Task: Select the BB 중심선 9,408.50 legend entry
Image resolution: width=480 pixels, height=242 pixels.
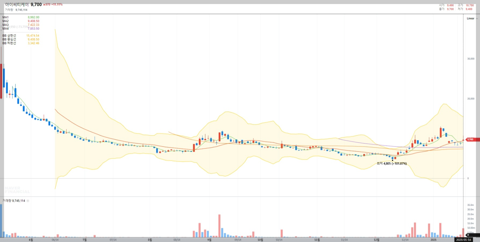Action: [21, 39]
